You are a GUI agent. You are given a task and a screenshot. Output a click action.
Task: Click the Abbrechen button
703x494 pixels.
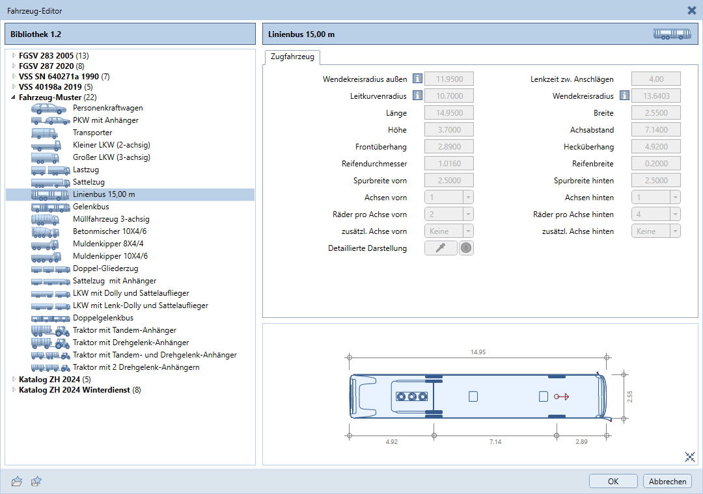coord(667,482)
